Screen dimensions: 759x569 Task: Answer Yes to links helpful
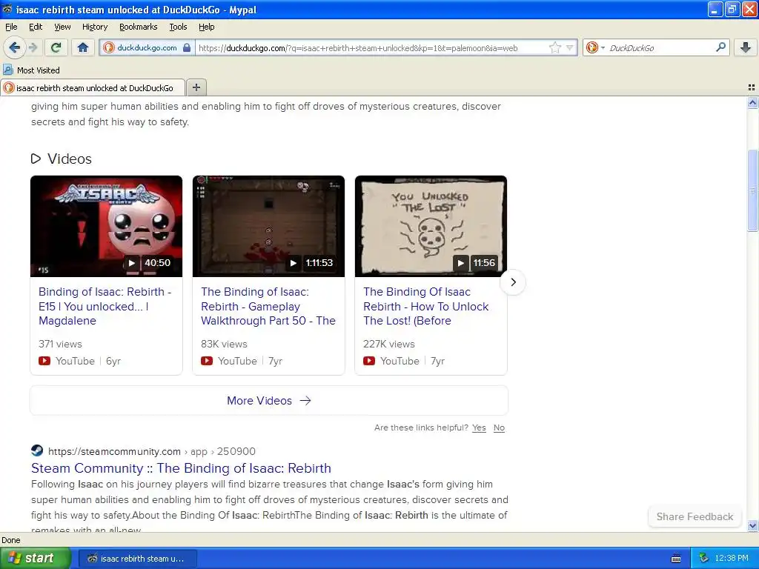pos(479,427)
